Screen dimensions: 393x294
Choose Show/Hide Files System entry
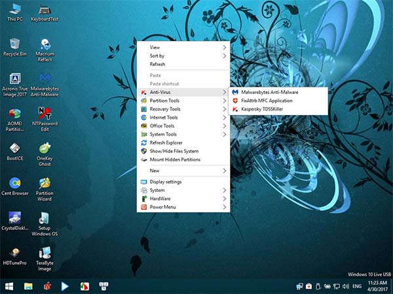coord(183,152)
